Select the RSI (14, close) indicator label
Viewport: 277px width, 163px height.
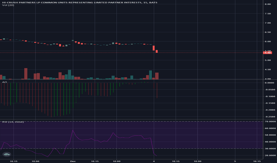(x=13, y=122)
